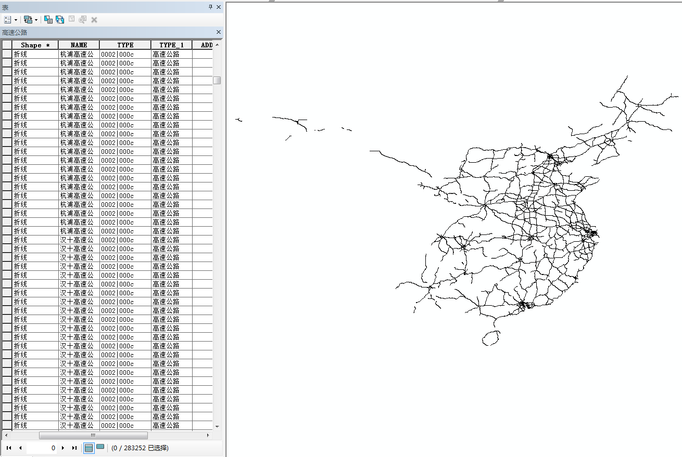Jump to the first record

(x=9, y=448)
